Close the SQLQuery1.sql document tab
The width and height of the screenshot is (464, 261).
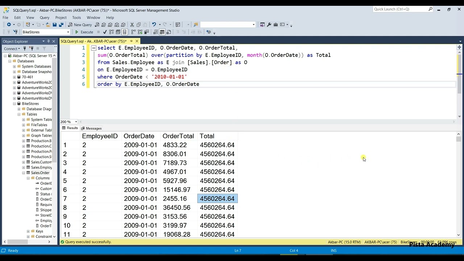coord(137,41)
